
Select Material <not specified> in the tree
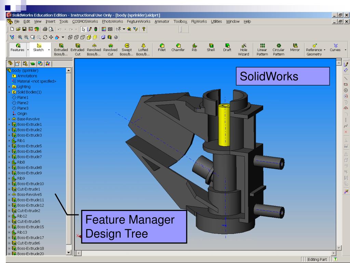34,82
